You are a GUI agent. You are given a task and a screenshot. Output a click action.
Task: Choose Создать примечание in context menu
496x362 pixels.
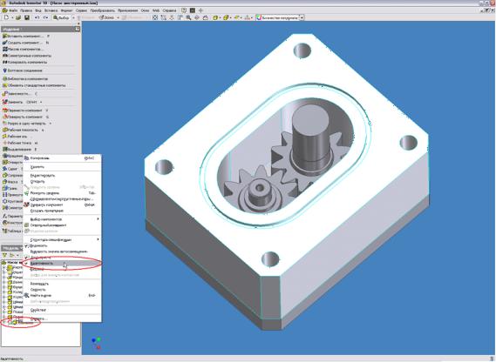click(x=62, y=211)
